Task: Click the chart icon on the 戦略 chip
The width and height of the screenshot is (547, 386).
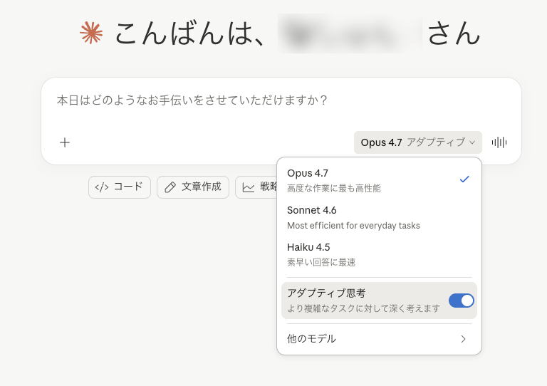Action: point(249,187)
